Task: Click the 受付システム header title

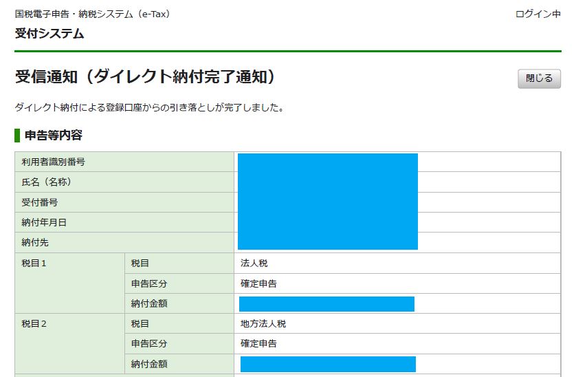Action: 49,33
